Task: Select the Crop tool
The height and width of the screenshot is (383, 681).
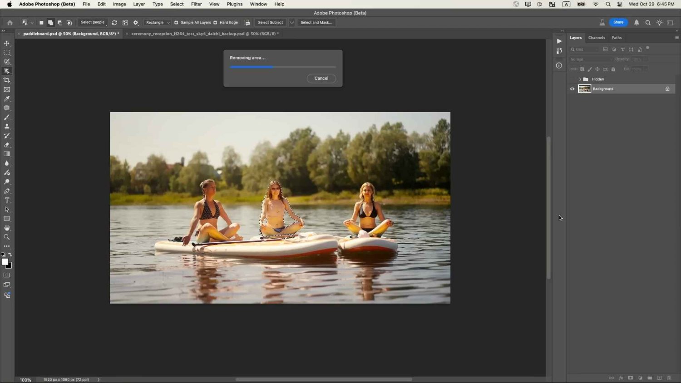Action: [x=7, y=80]
